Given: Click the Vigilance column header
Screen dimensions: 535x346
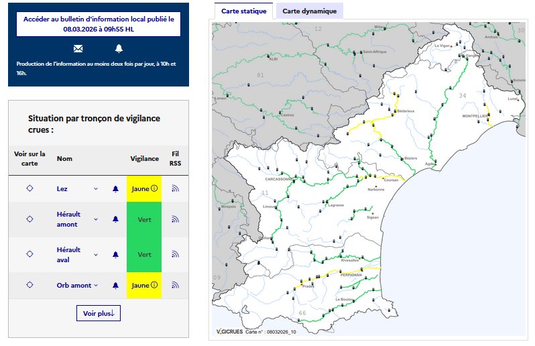Looking at the screenshot, I should (144, 159).
